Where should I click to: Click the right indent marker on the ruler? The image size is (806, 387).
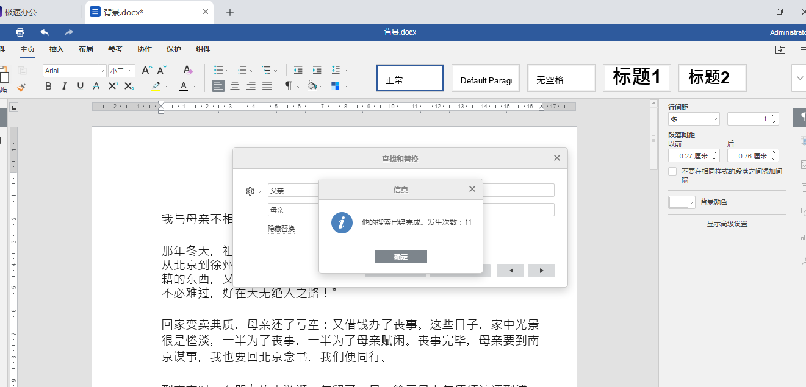(x=541, y=108)
